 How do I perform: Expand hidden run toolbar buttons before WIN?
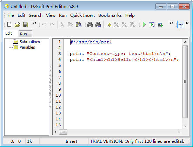[x=172, y=23]
